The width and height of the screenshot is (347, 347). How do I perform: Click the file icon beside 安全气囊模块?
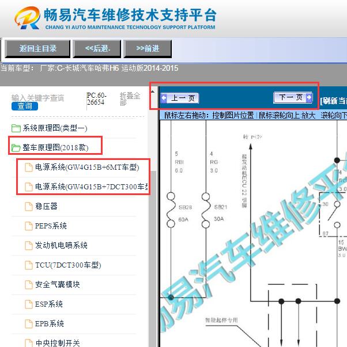click(29, 285)
